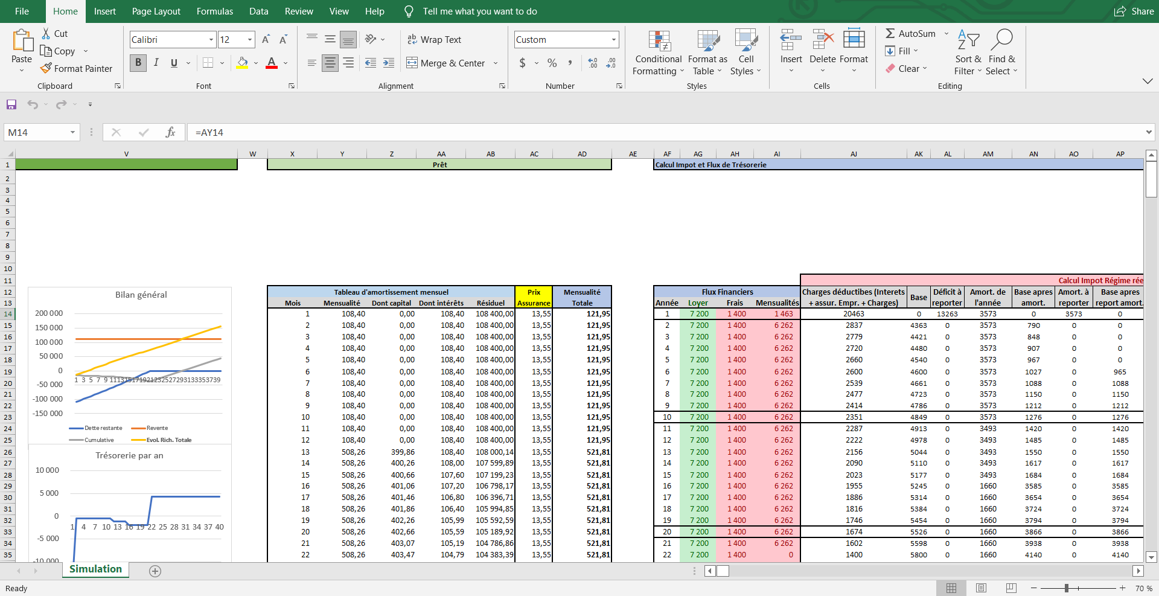Toggle Wrap Text for the cell
The height and width of the screenshot is (596, 1159).
(x=434, y=40)
